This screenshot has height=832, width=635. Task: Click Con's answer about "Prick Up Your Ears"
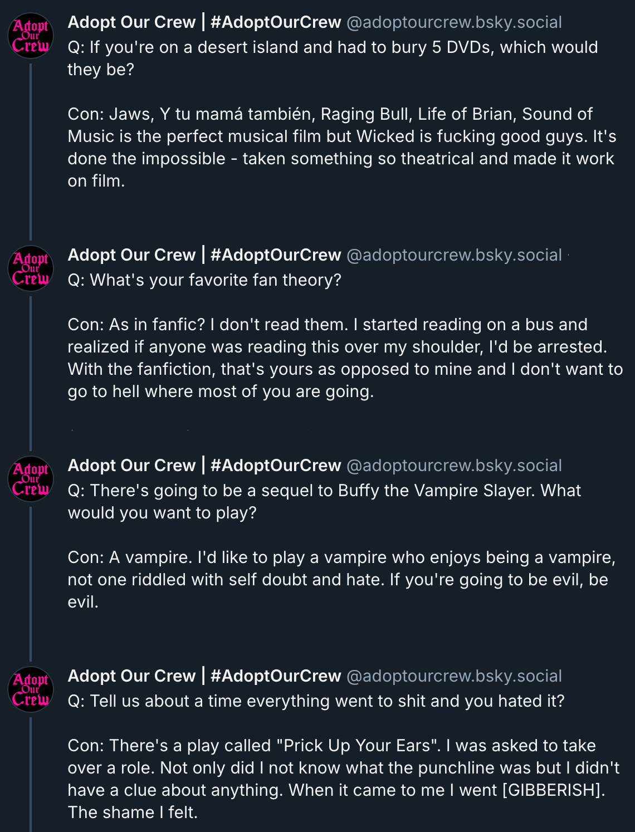(343, 779)
